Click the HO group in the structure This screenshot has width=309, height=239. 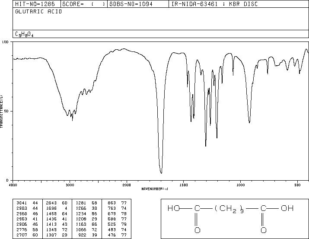pos(174,208)
